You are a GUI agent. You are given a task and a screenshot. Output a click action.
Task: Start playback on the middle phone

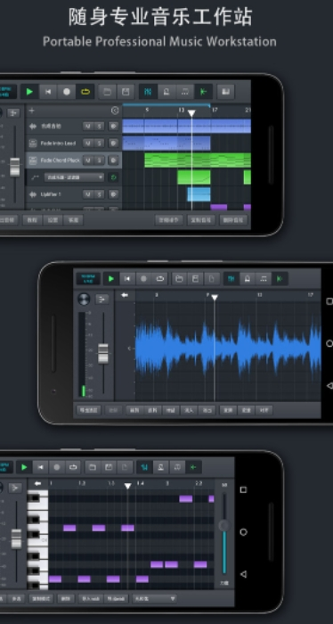click(x=111, y=278)
